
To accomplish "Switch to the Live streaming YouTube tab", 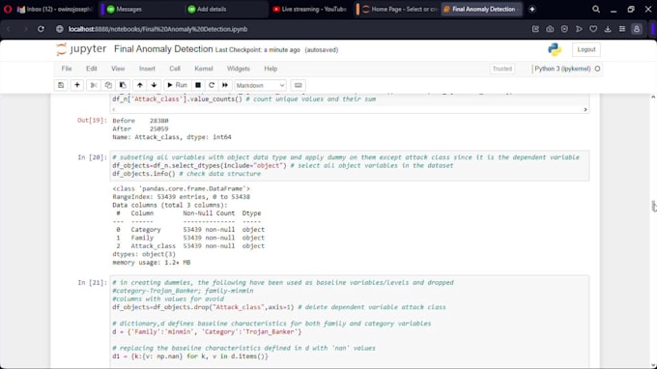I will [x=309, y=9].
